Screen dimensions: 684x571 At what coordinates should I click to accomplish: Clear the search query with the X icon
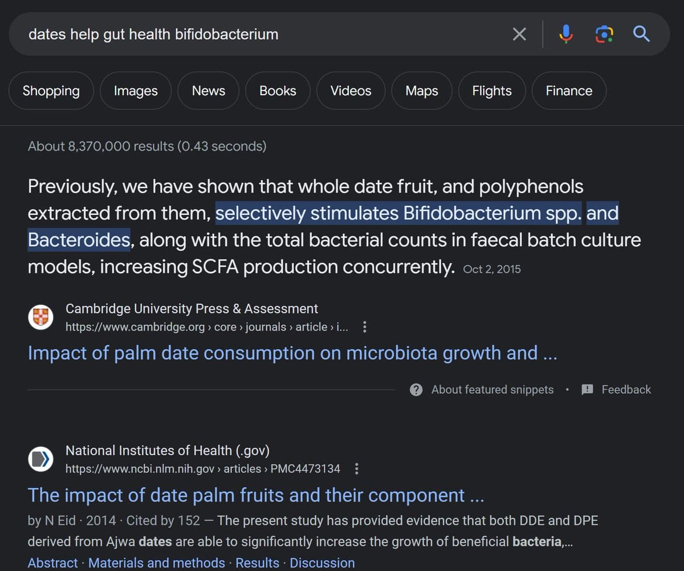pyautogui.click(x=519, y=34)
